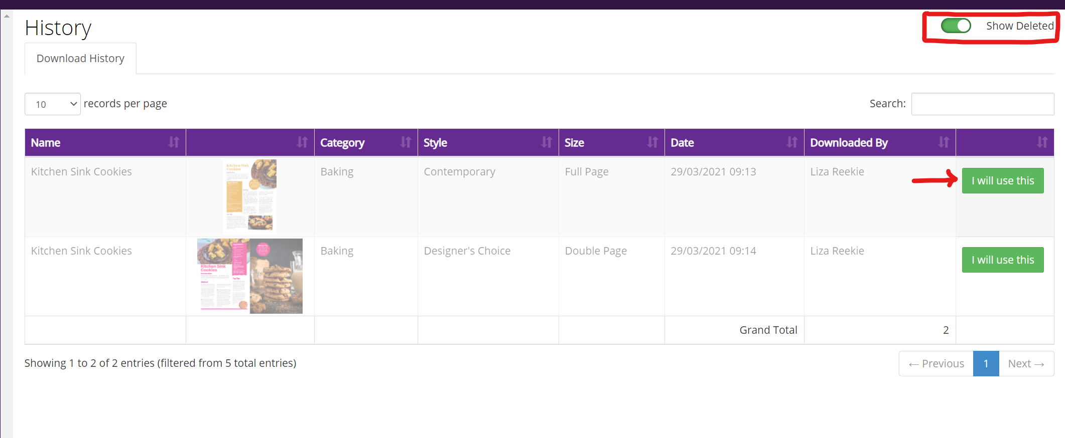
Task: Click the date '29/03/2021 09:14'
Action: click(x=713, y=251)
